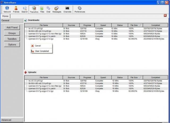Open the Network toolbar icon

pos(7,9)
